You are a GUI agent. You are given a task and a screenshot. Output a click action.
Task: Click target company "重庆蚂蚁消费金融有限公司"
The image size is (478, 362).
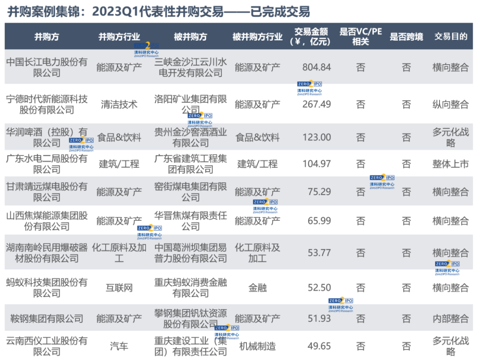click(x=190, y=288)
